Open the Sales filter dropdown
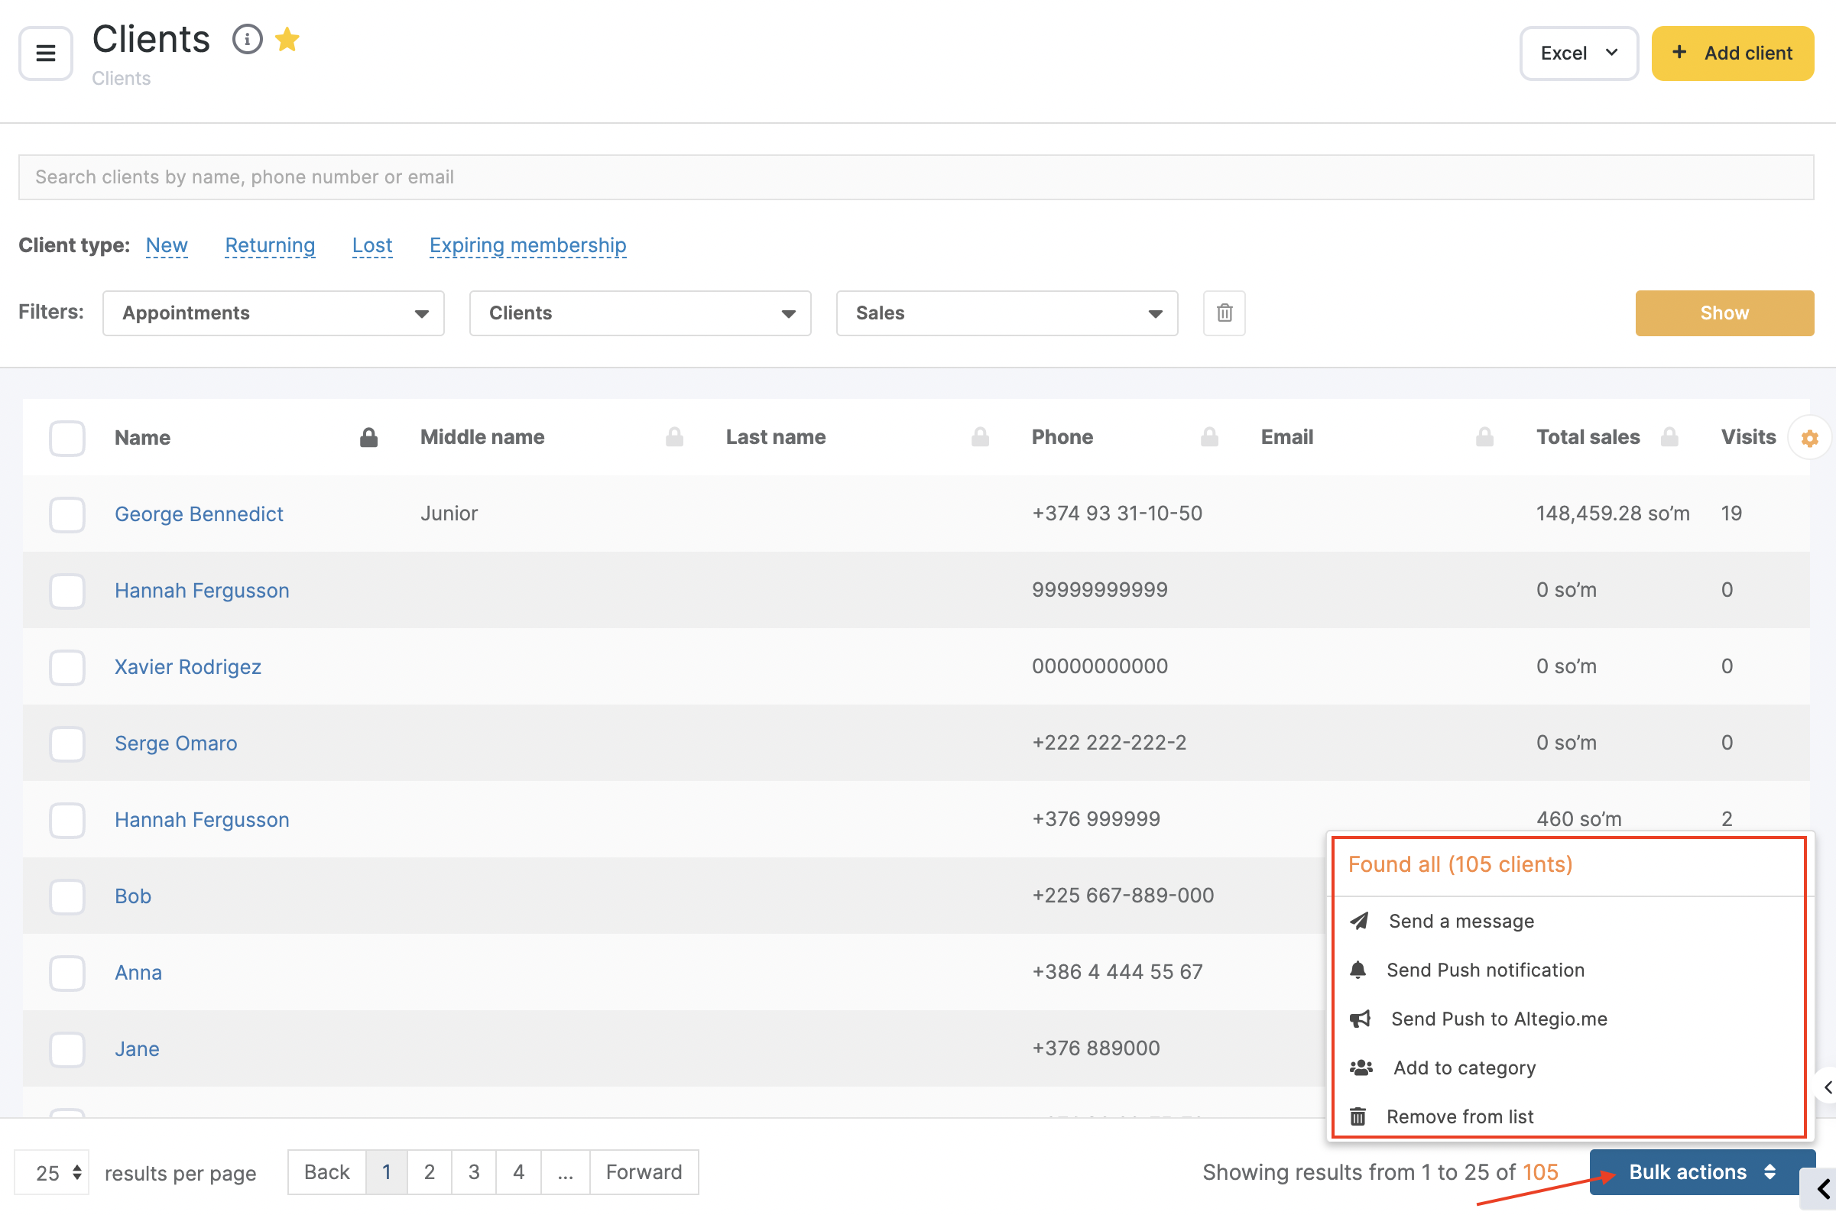This screenshot has width=1836, height=1215. [x=1007, y=313]
